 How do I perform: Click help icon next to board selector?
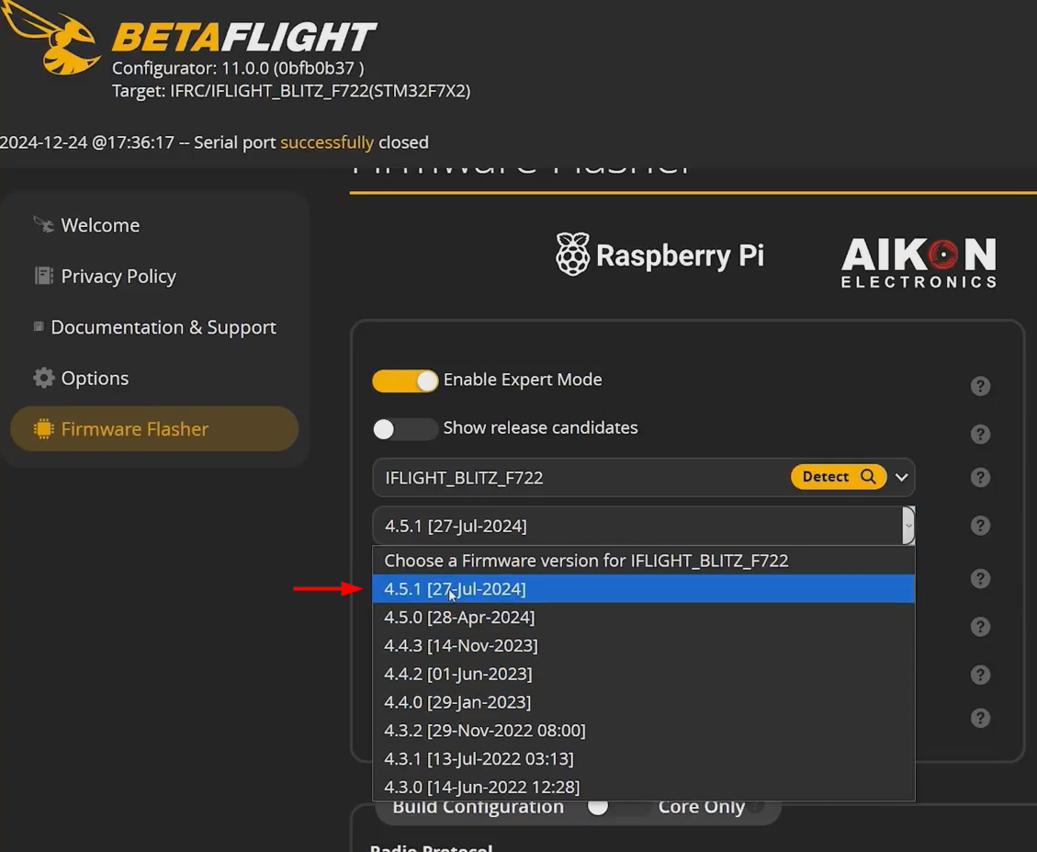(x=980, y=478)
